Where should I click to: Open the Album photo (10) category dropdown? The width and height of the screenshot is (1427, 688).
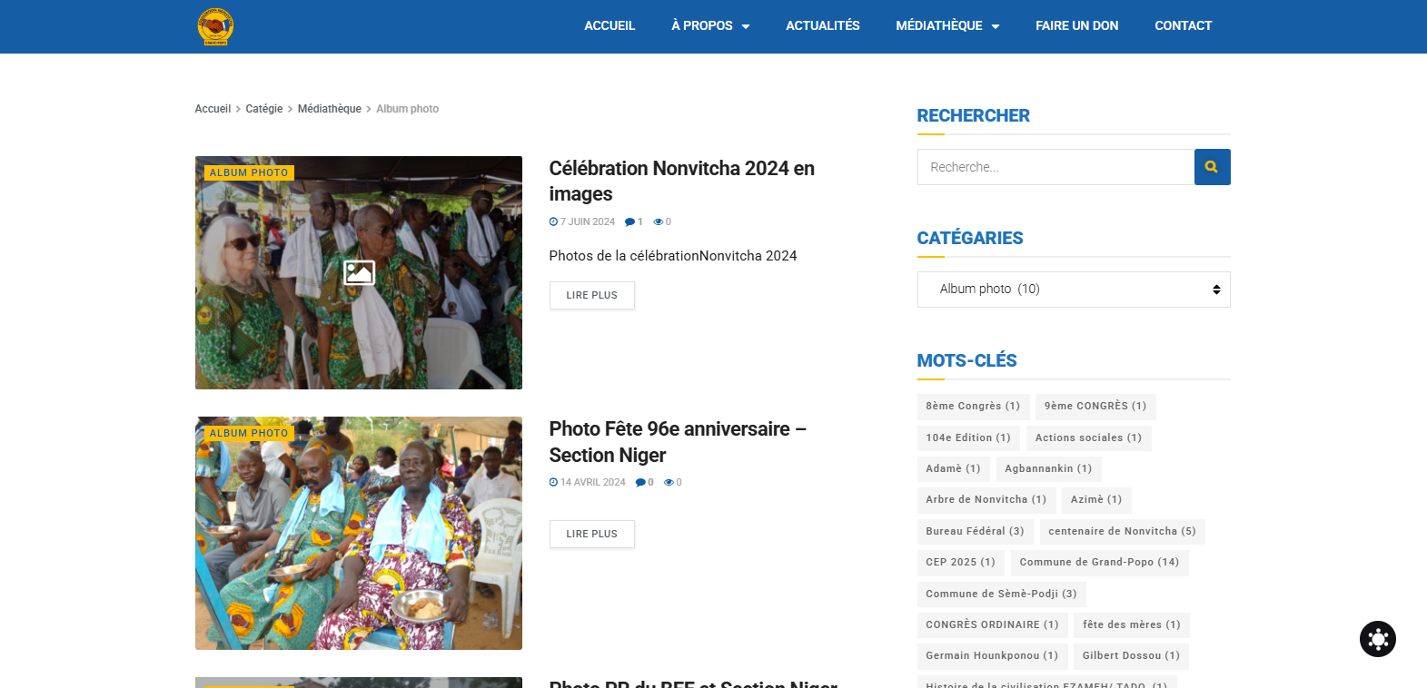(x=1074, y=290)
